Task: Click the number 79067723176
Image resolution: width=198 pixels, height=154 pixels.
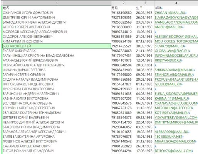Action: (121, 108)
